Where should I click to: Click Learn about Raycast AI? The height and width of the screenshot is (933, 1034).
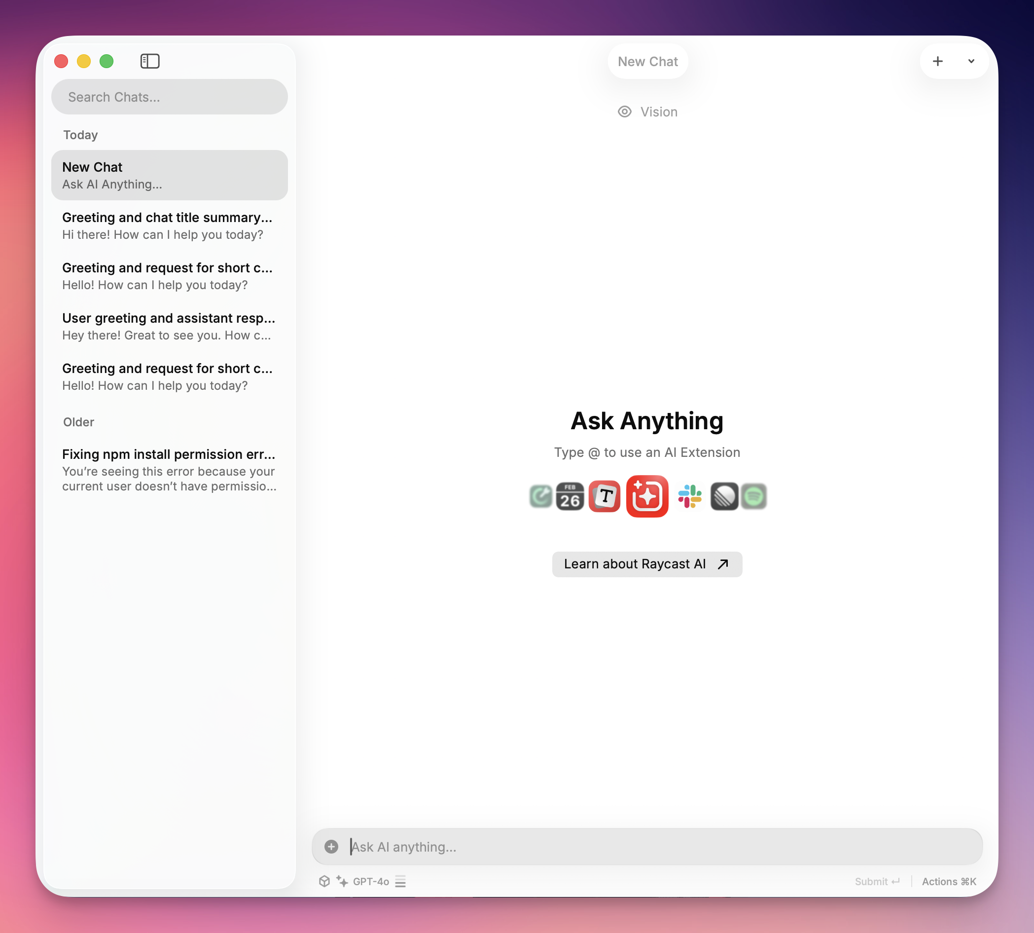(646, 564)
